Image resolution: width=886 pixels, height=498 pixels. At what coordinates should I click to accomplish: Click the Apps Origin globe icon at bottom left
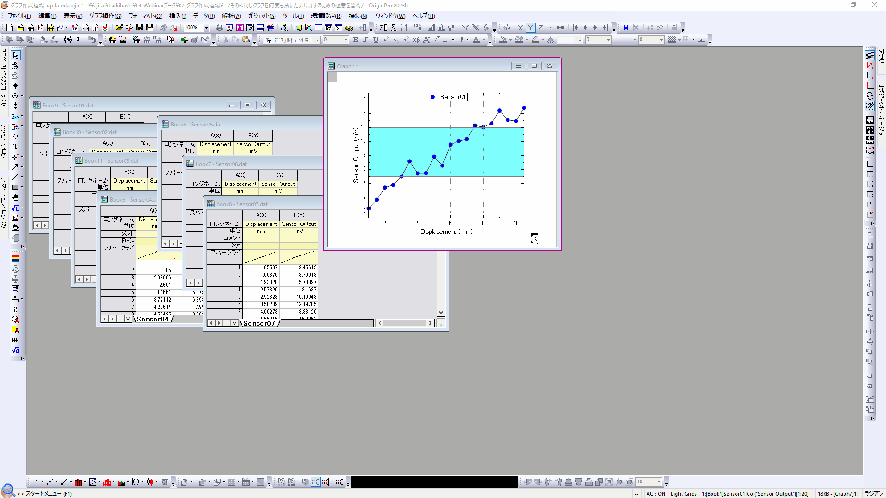[x=8, y=490]
